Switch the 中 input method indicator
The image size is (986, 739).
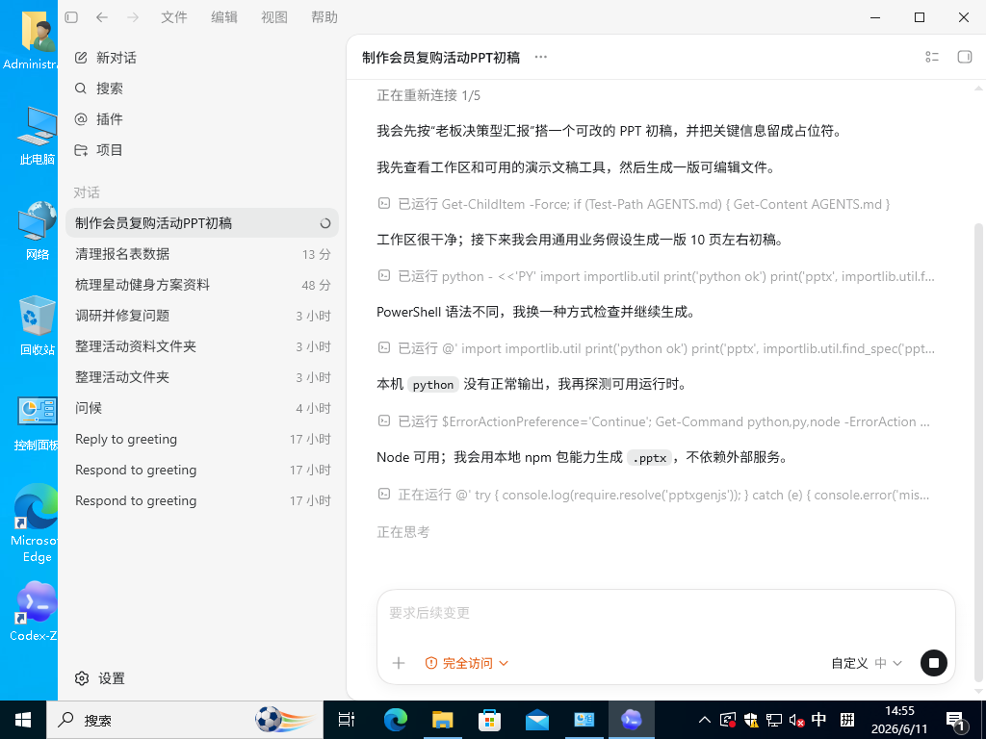[819, 720]
